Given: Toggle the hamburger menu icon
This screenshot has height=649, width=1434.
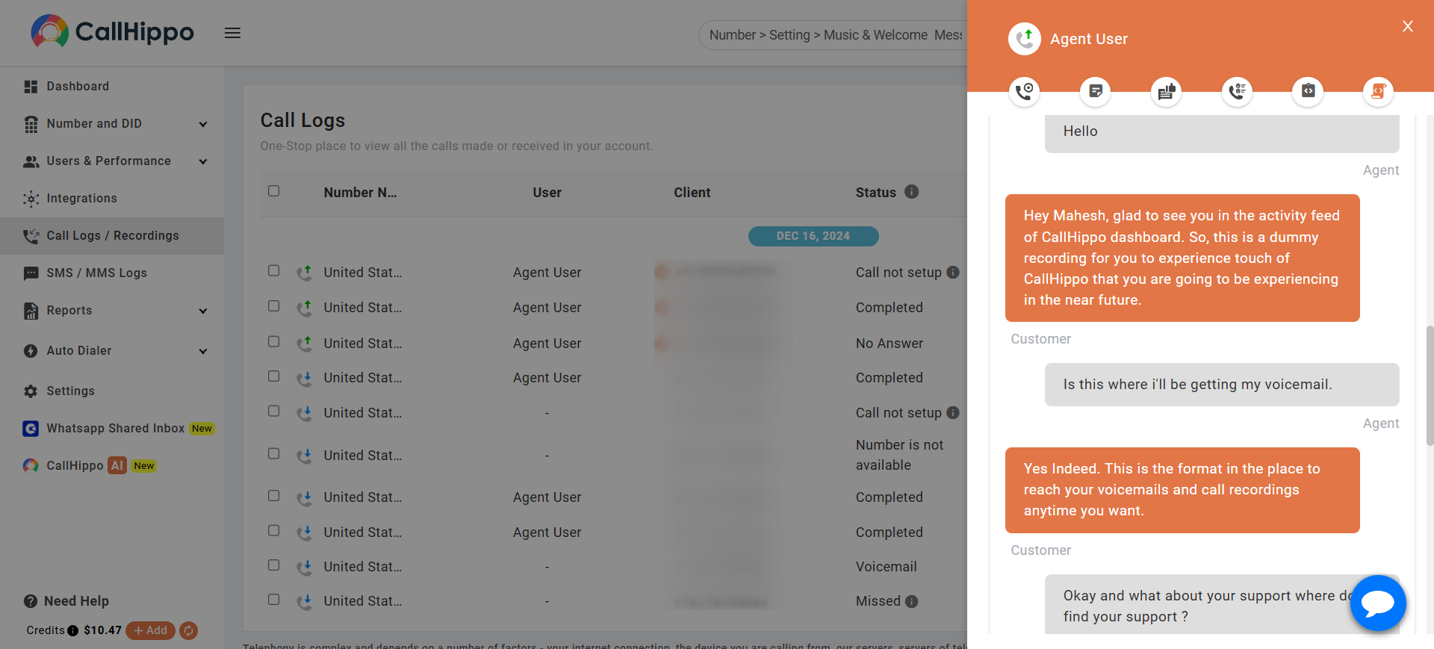Looking at the screenshot, I should point(232,33).
